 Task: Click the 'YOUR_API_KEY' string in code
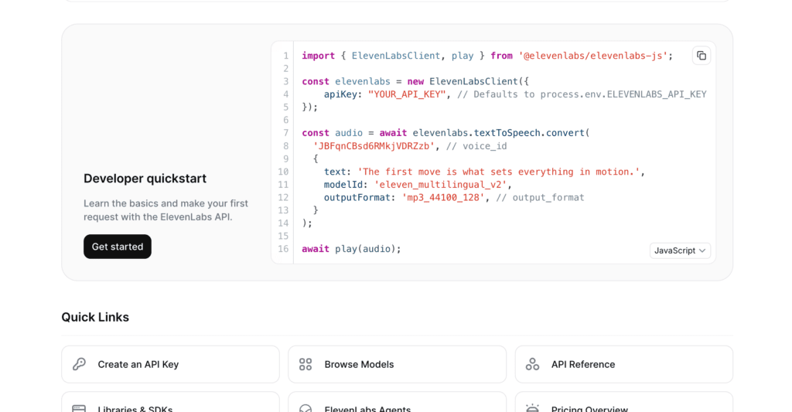point(407,94)
